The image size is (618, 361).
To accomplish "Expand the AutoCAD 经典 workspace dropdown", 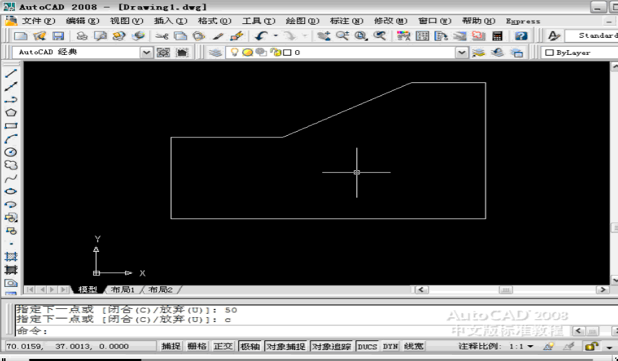I will point(146,53).
